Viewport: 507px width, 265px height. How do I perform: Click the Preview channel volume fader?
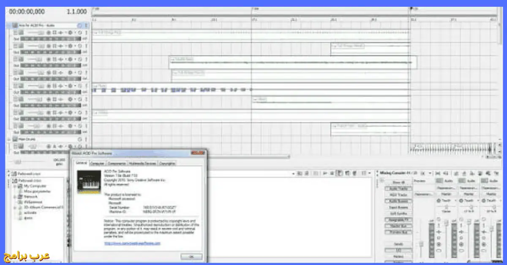[421, 243]
